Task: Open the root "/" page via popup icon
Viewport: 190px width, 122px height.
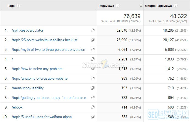Action: 93,59
